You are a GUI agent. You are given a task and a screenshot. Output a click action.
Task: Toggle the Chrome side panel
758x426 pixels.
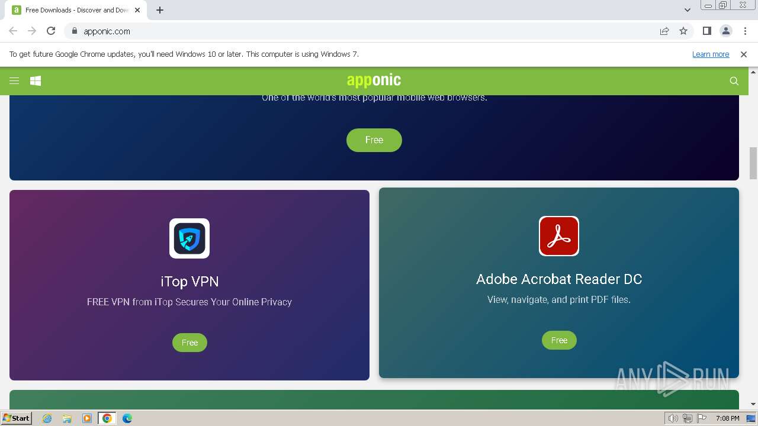click(706, 31)
